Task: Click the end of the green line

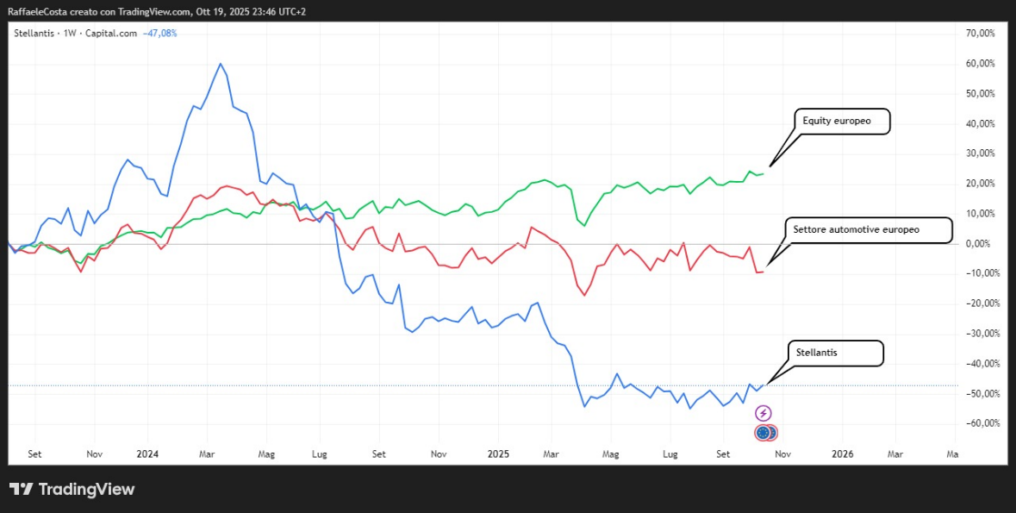Action: [x=763, y=173]
